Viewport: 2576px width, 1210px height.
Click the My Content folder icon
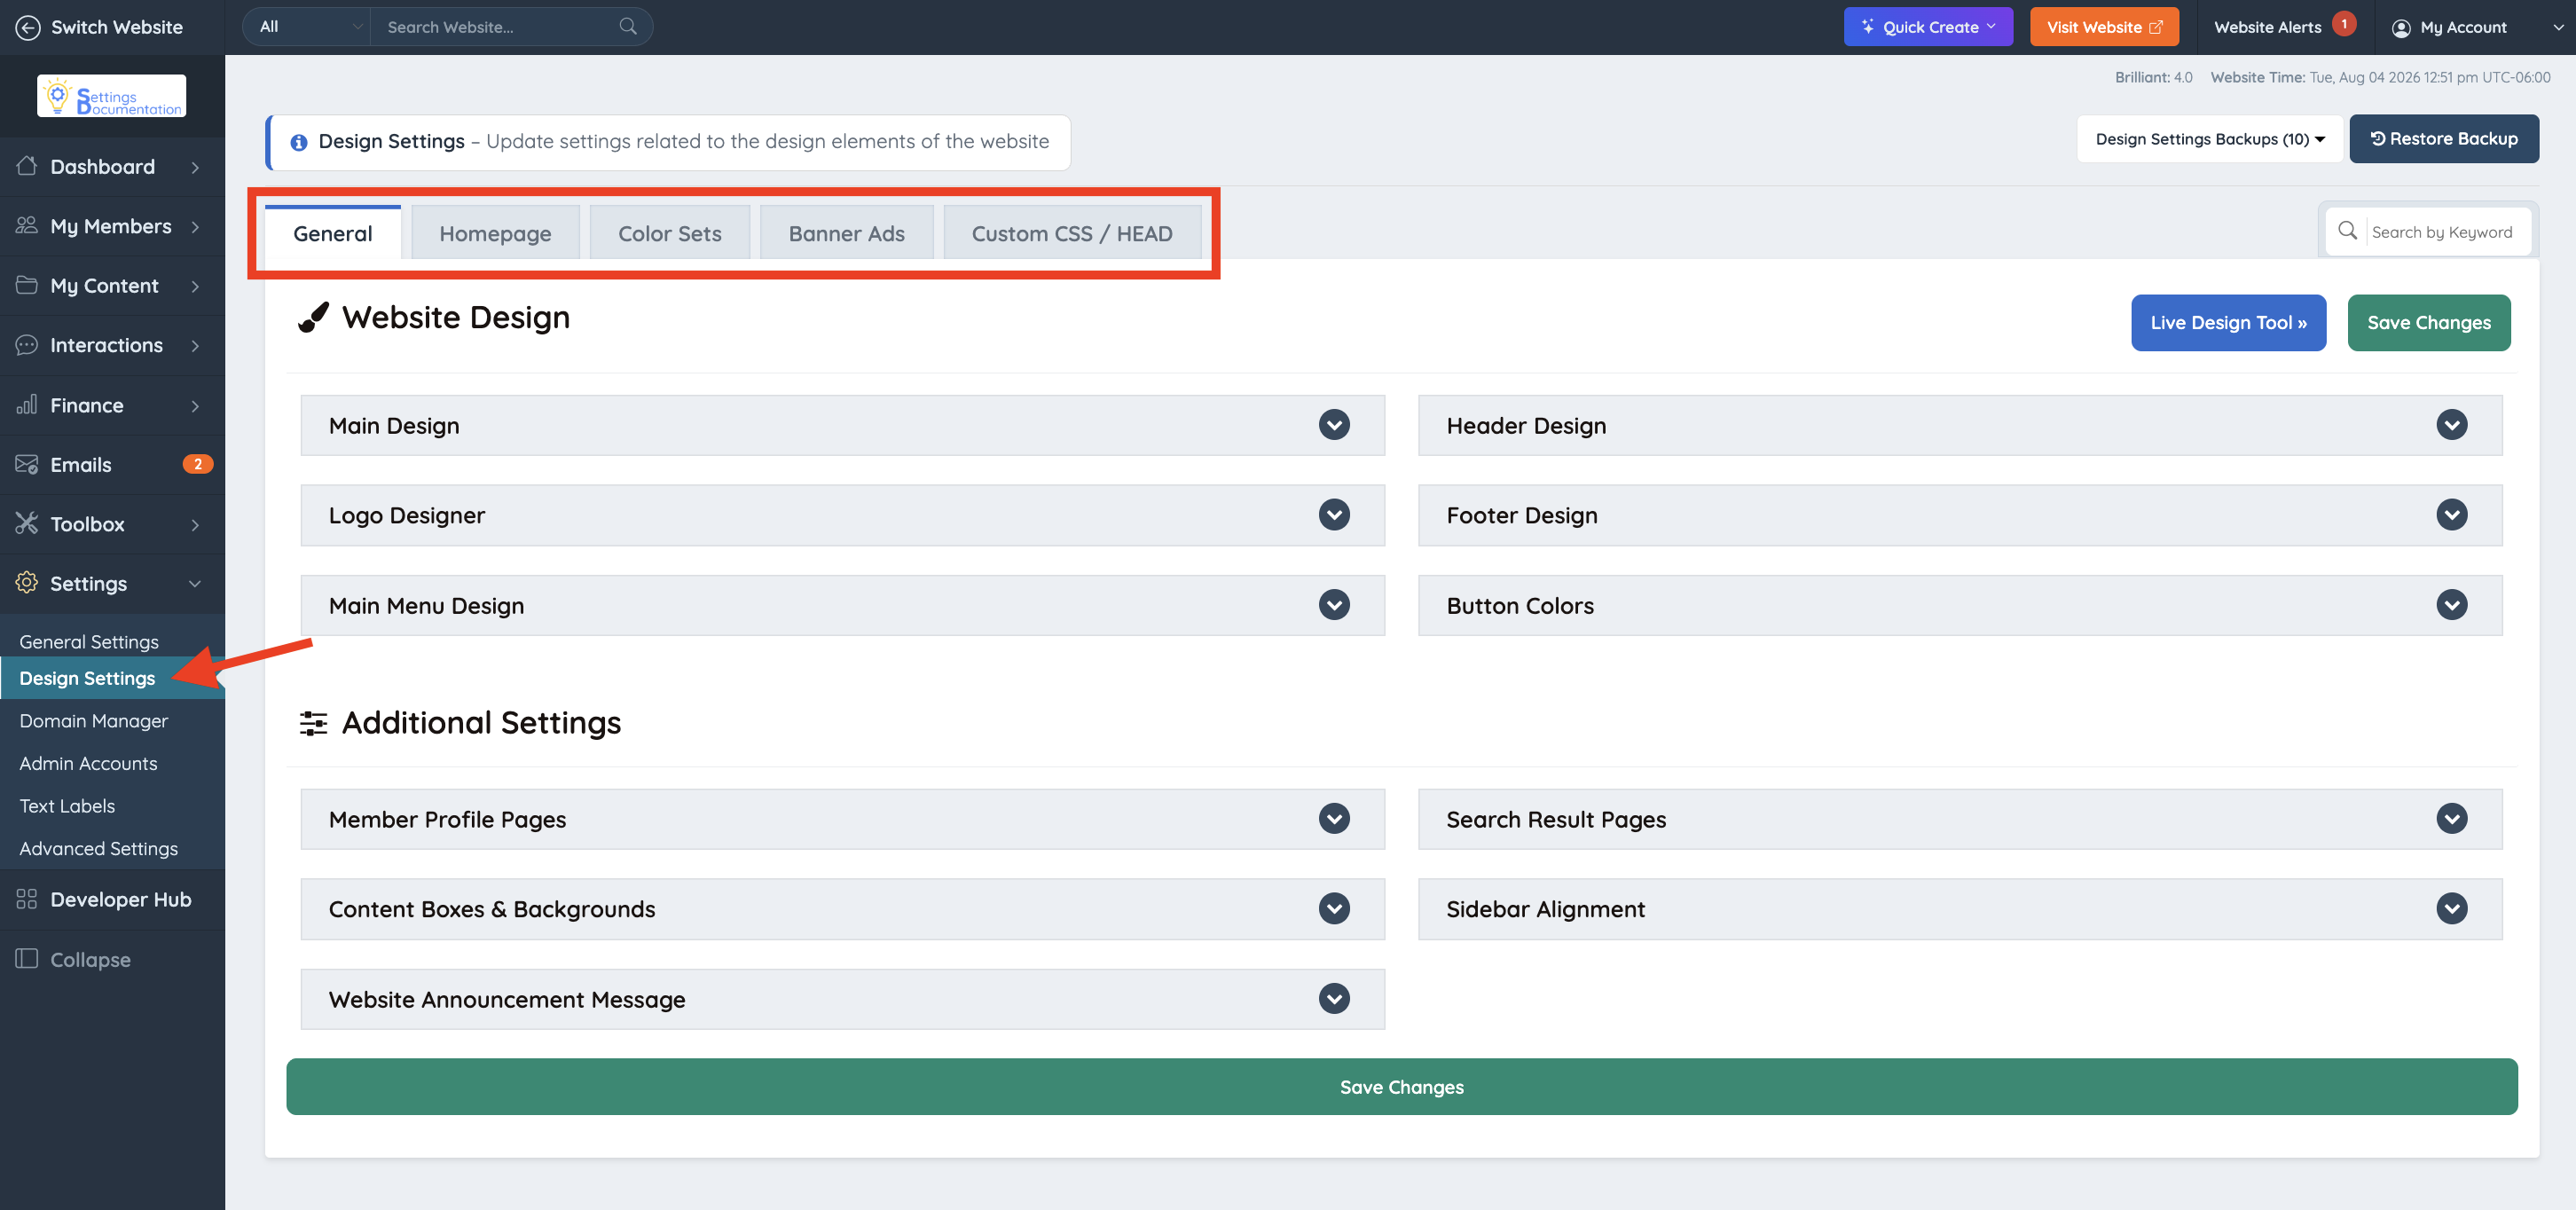click(27, 285)
